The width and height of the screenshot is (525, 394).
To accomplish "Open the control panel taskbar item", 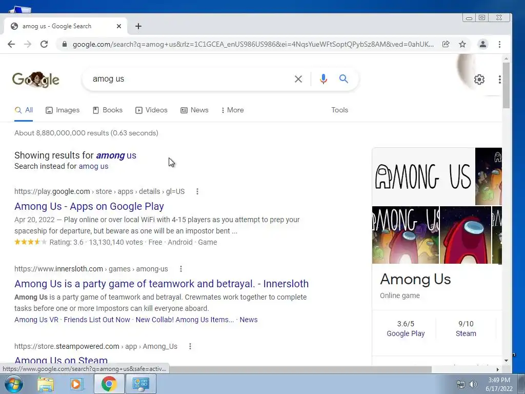I will click(140, 384).
